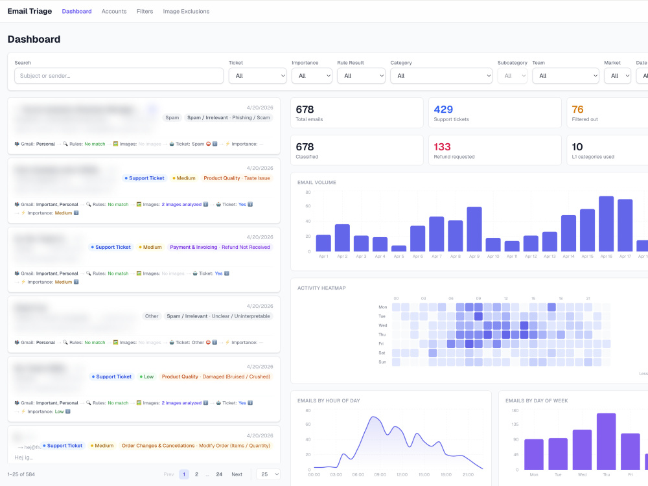Click the Other badge on Unclear / Uninterpretable email

tap(152, 316)
